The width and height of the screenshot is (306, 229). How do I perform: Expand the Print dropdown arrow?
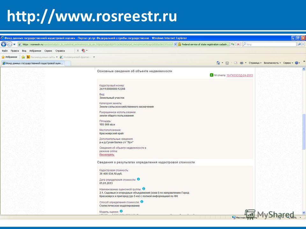coord(246,63)
